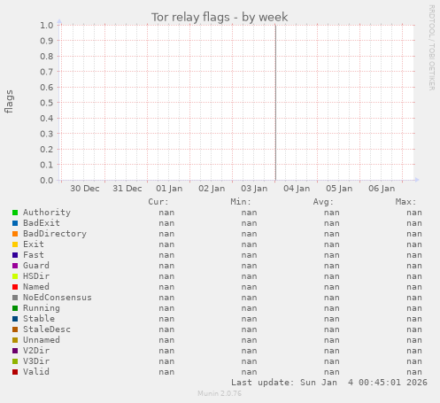Select the Valid legend label
440x403 pixels.
click(36, 372)
